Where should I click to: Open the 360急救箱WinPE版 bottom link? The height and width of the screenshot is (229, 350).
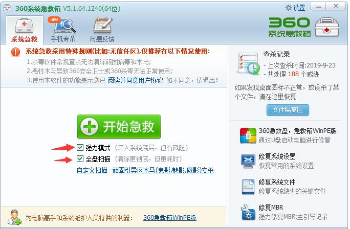[170, 217]
